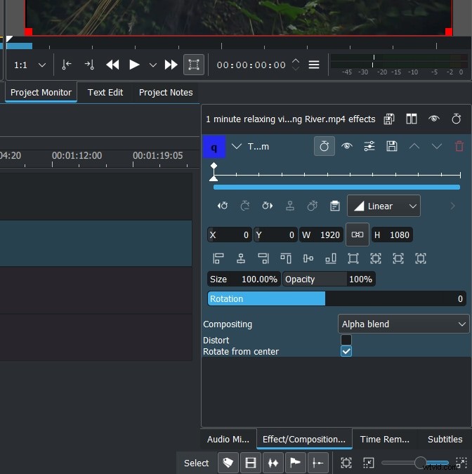
Task: Toggle the monitor edit mode icon
Action: coord(193,65)
